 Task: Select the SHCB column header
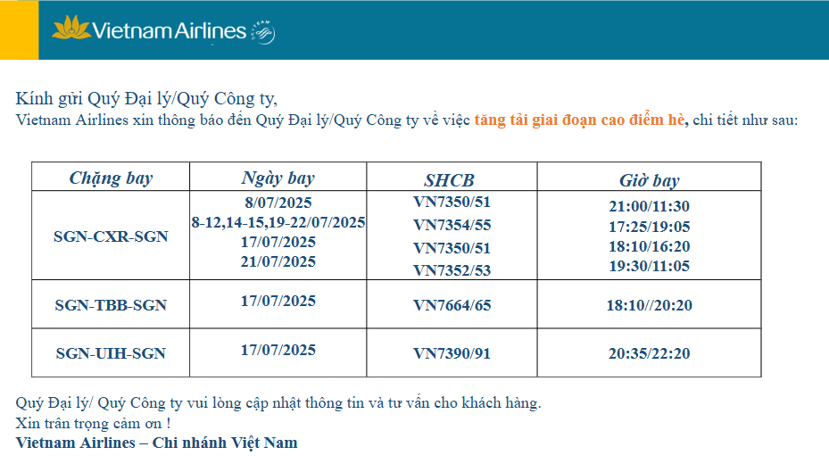click(x=450, y=180)
